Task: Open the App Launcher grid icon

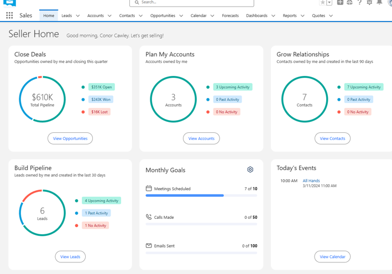Action: tap(9, 16)
